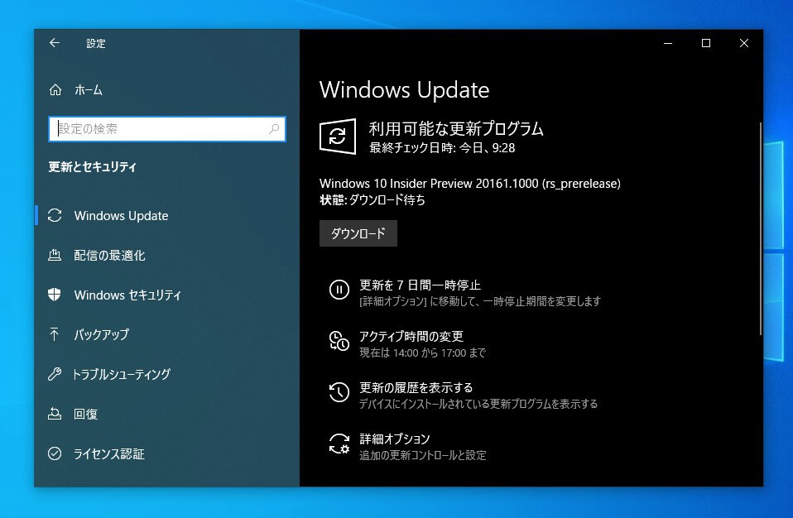Click the Windows Update page title
793x518 pixels.
tap(405, 90)
